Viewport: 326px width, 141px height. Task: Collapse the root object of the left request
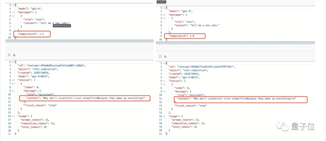point(12,5)
